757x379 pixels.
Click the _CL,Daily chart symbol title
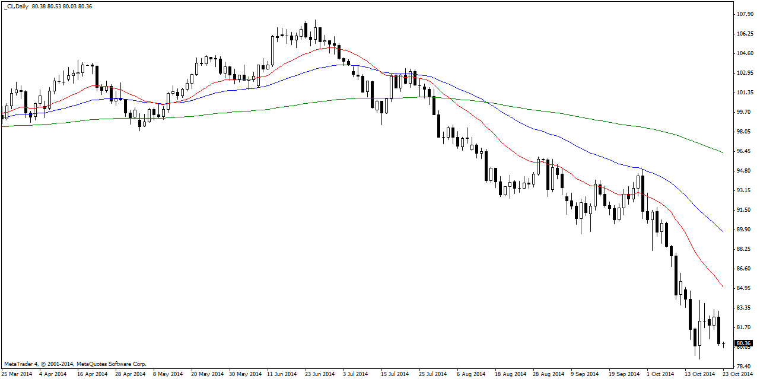point(16,7)
